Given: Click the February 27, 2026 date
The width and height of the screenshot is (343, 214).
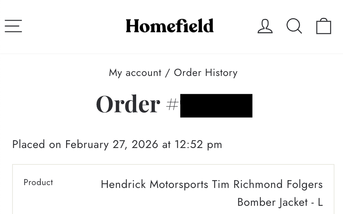Looking at the screenshot, I should [111, 144].
